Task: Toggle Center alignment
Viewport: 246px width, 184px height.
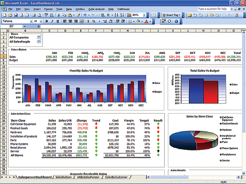Action: pos(70,22)
